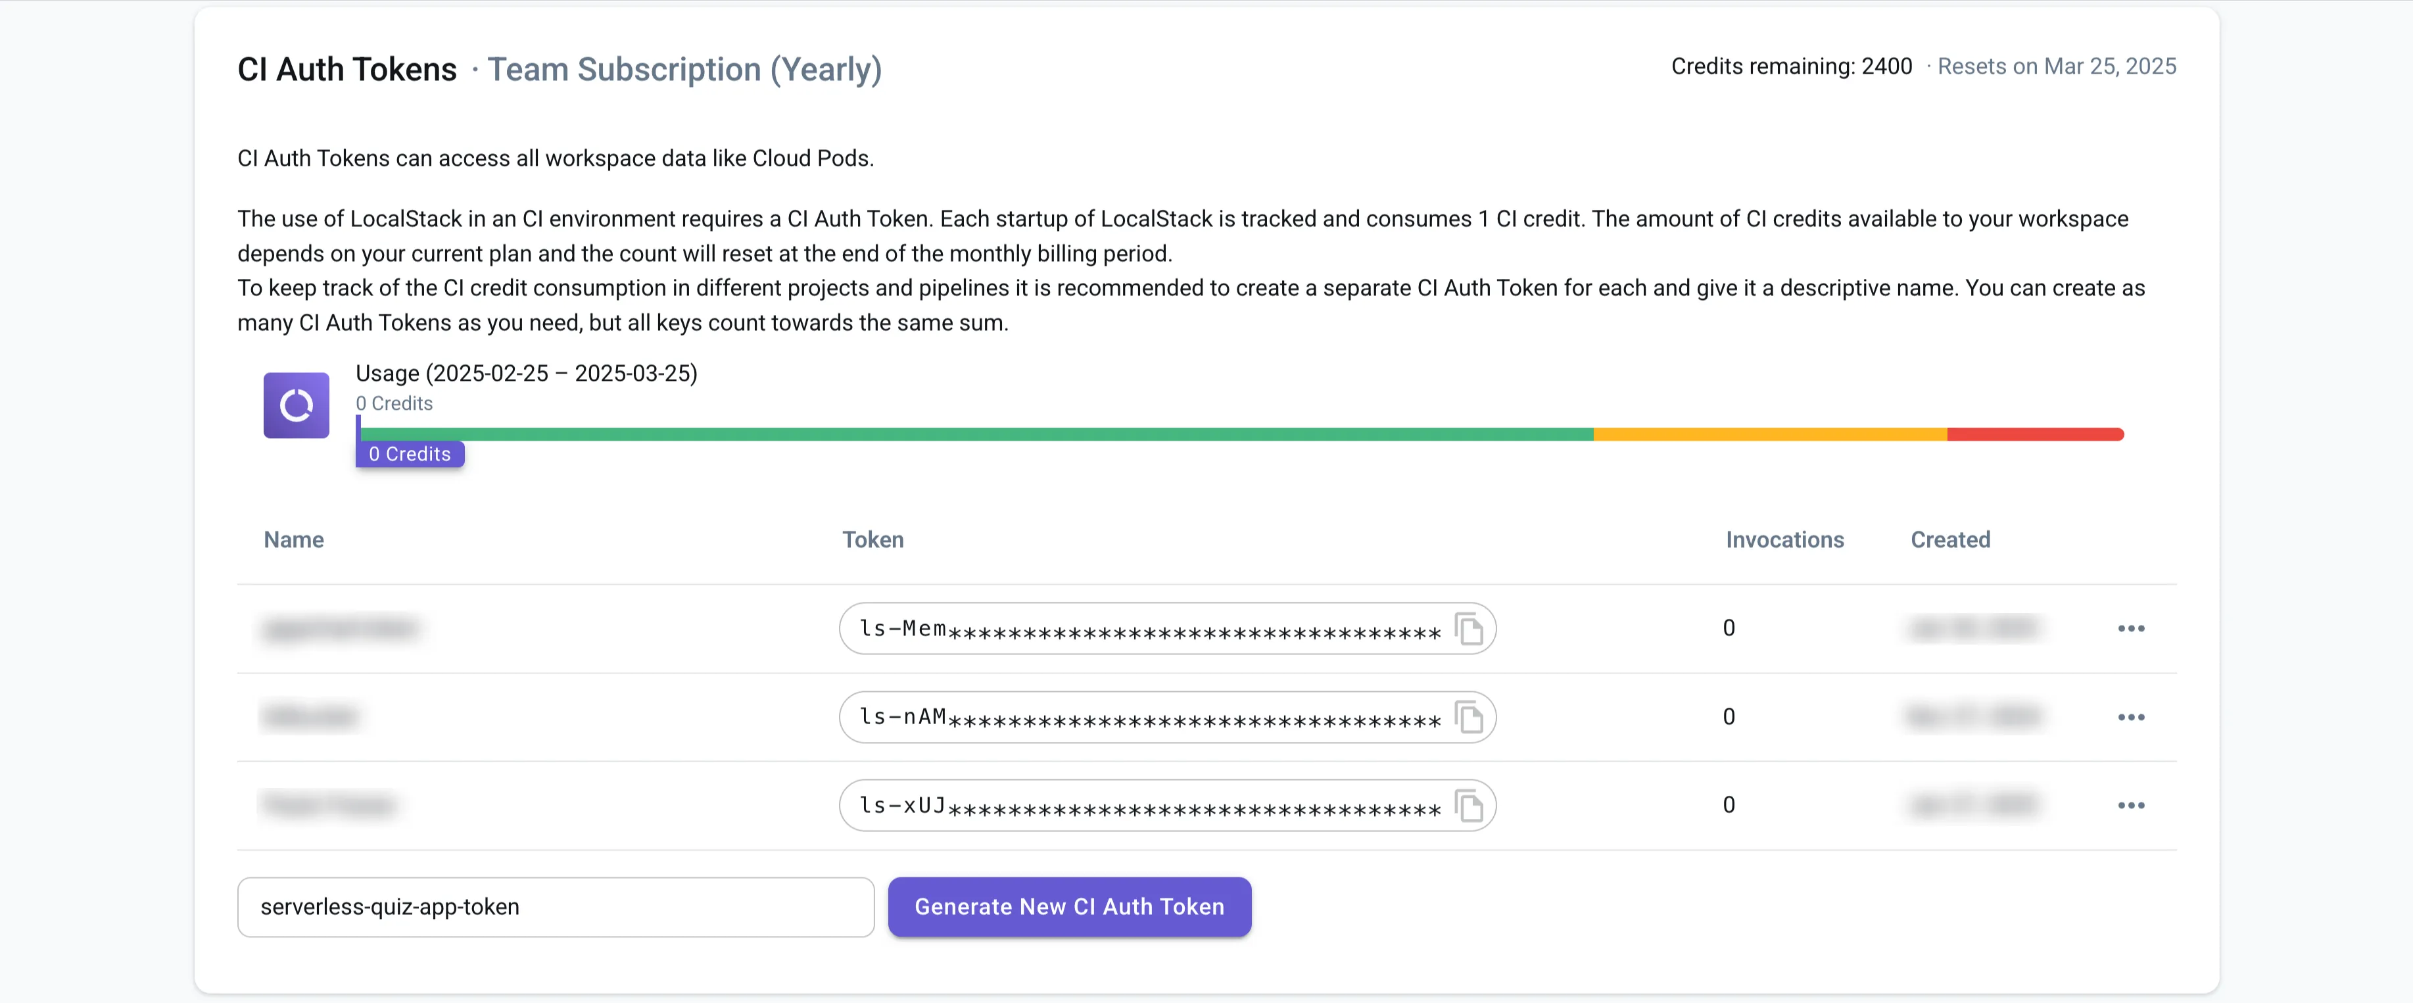
Task: Click Resets on Mar 25, 2025 text
Action: [x=2056, y=66]
